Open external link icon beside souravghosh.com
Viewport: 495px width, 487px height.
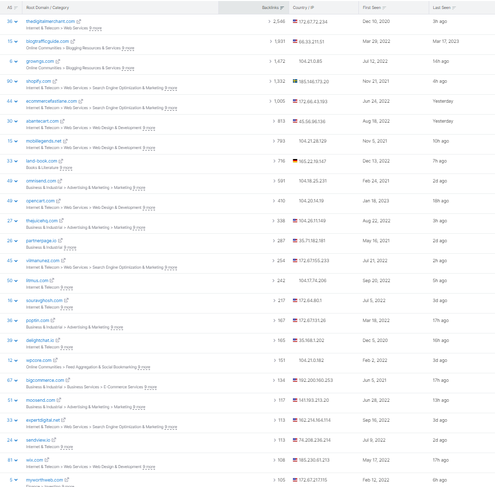tap(66, 301)
